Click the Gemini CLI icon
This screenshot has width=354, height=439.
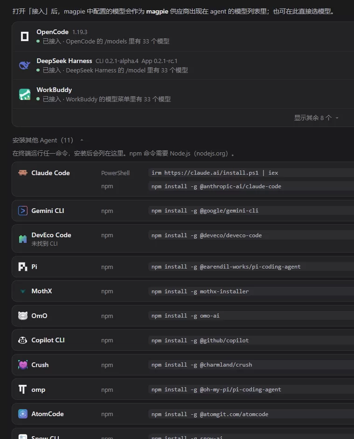tap(23, 211)
